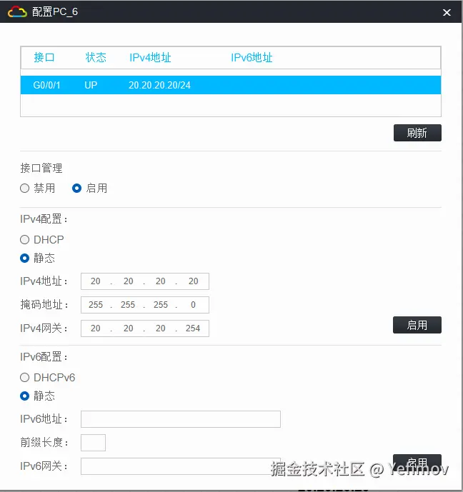Select the 启用 interface radio button
This screenshot has width=463, height=492.
[76, 189]
